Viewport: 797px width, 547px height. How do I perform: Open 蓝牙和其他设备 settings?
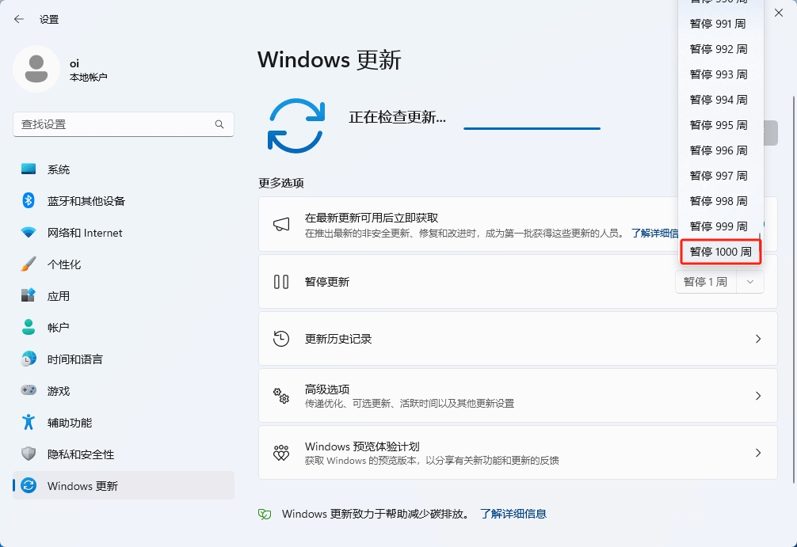(86, 200)
